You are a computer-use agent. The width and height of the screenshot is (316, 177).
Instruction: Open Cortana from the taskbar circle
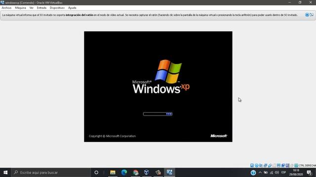[96, 173]
